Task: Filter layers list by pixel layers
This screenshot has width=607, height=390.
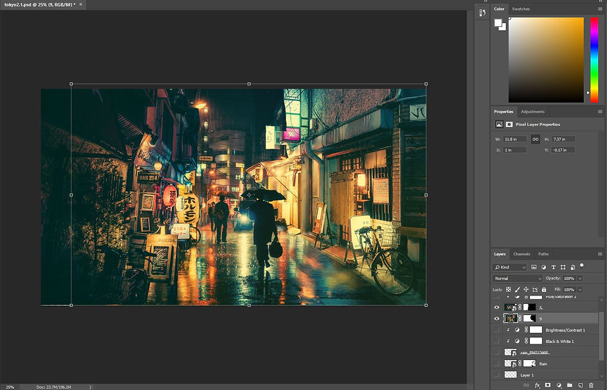Action: [x=534, y=267]
